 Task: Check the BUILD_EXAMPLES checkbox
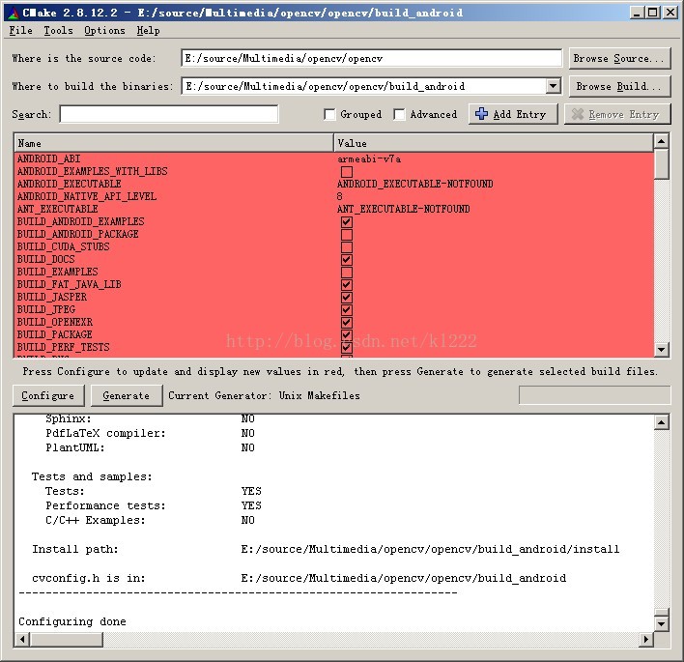click(x=347, y=273)
